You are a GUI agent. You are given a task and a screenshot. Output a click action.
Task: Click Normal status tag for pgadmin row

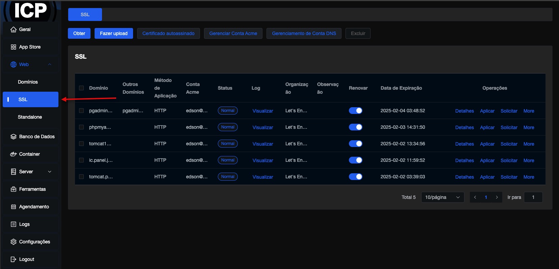(228, 111)
